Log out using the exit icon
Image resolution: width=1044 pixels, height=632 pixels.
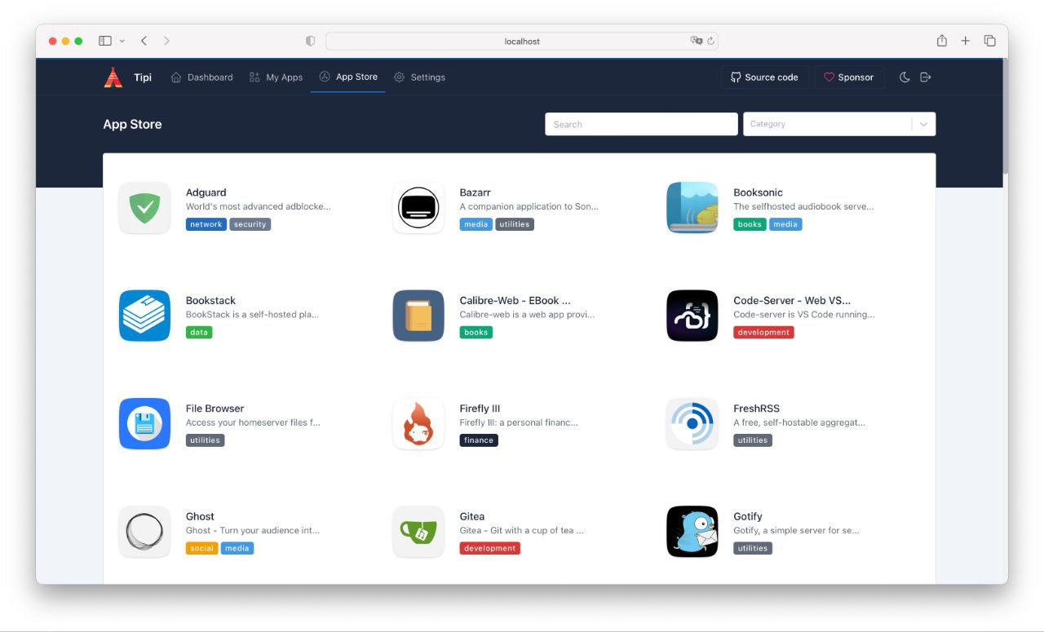925,77
